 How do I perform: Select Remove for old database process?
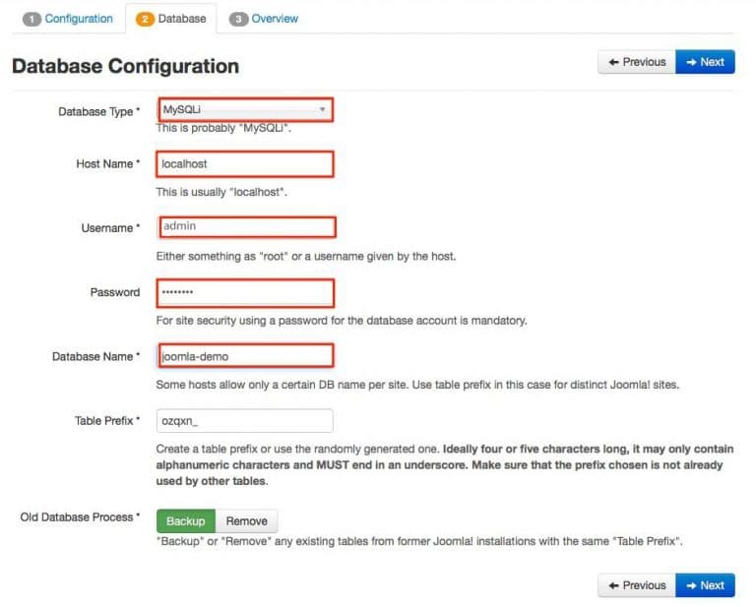[246, 521]
